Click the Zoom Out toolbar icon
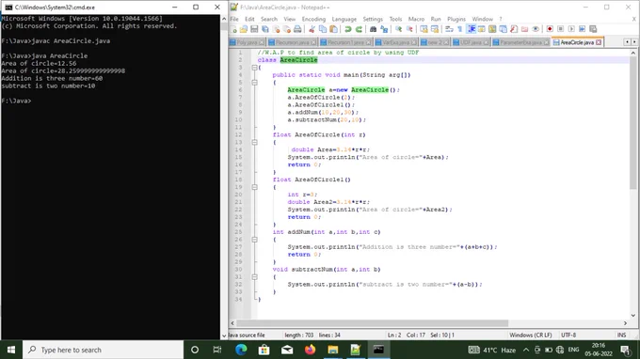Screen dimensions: 640x359 click(x=409, y=29)
